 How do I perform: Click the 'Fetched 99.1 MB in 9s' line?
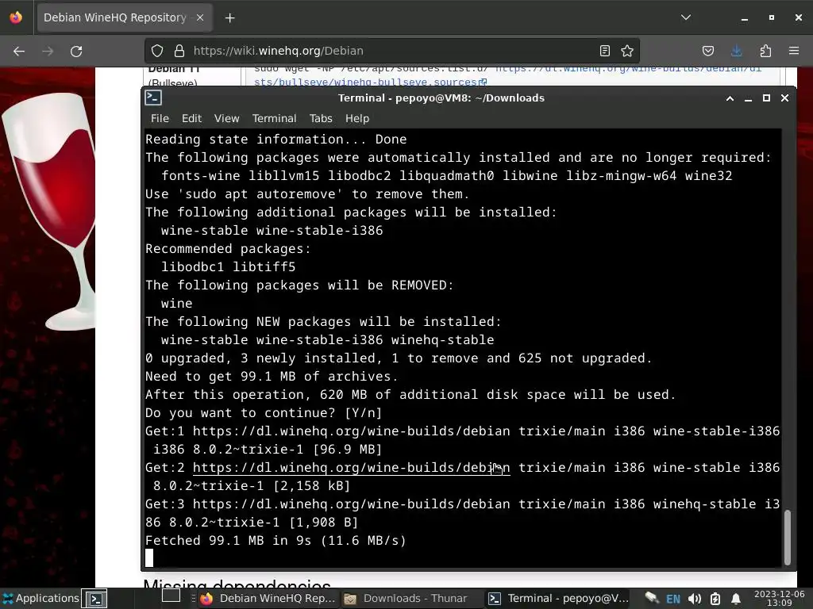tap(275, 541)
